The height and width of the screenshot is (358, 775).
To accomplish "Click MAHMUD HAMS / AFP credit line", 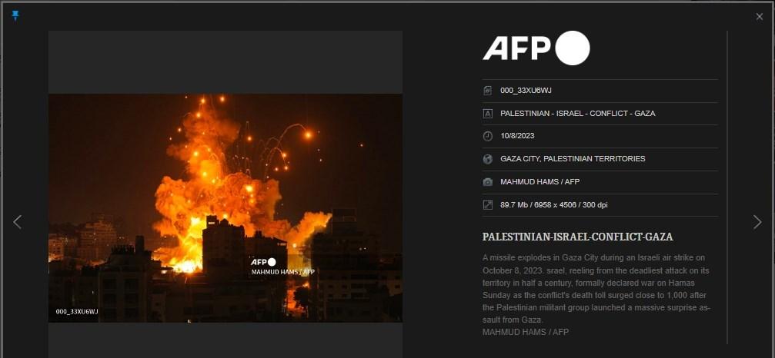I will point(539,181).
